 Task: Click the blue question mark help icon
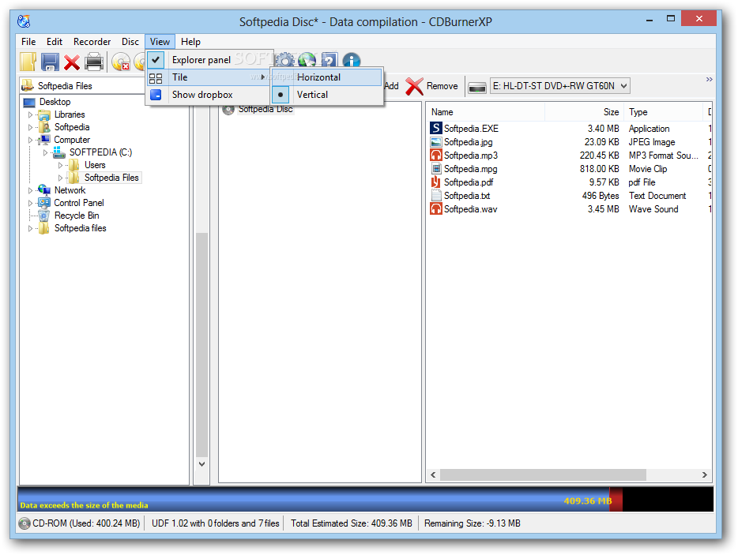tap(329, 60)
